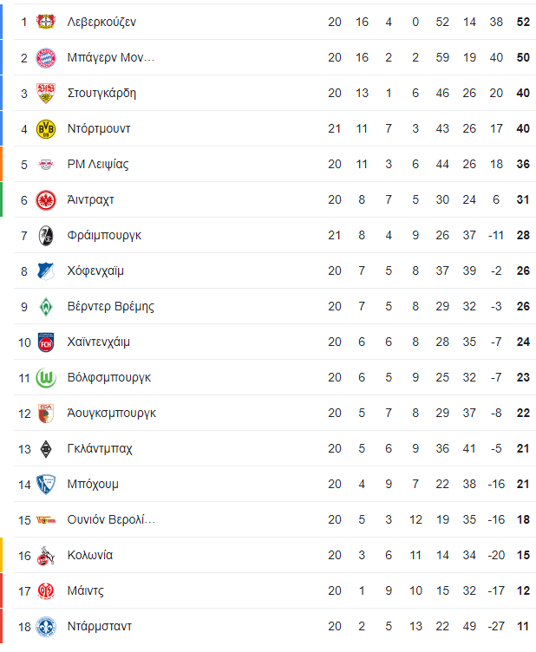Click Leverkusen's 52 points total
This screenshot has height=652, width=536.
coord(523,22)
